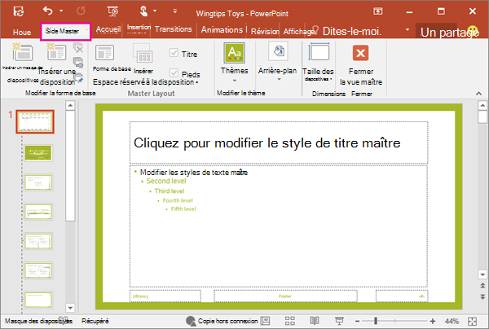Open the Affichage tab
Screen dimensions: 489x329
(298, 32)
